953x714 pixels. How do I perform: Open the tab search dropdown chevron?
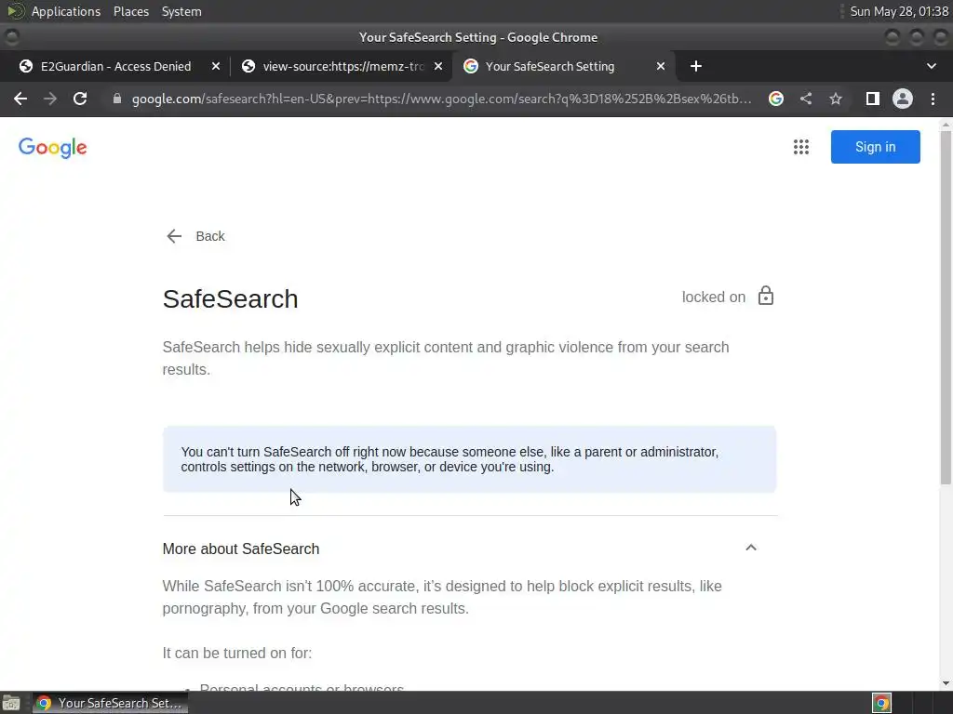pyautogui.click(x=931, y=66)
